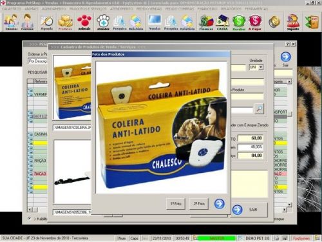Click the Num indicator in status bar
322x242 pixels.
tap(122, 238)
